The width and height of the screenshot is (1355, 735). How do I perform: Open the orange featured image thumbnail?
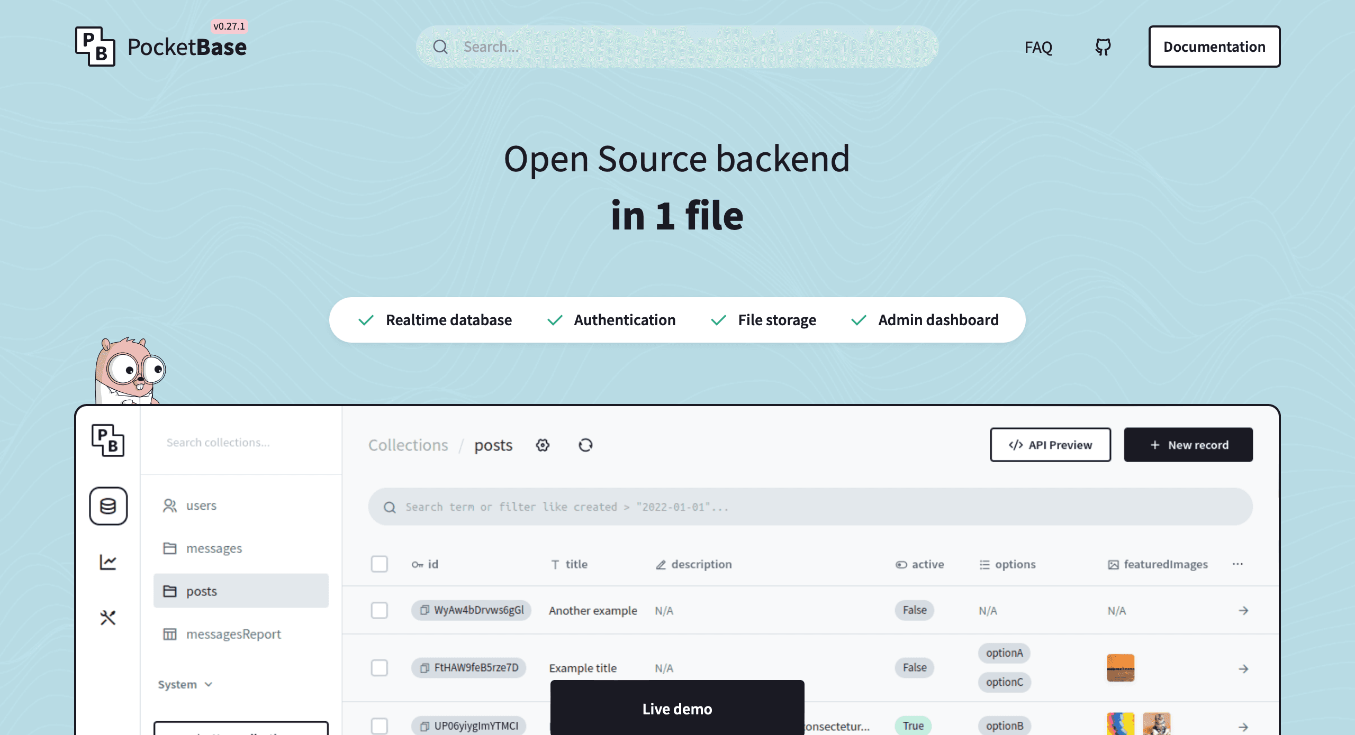tap(1121, 668)
